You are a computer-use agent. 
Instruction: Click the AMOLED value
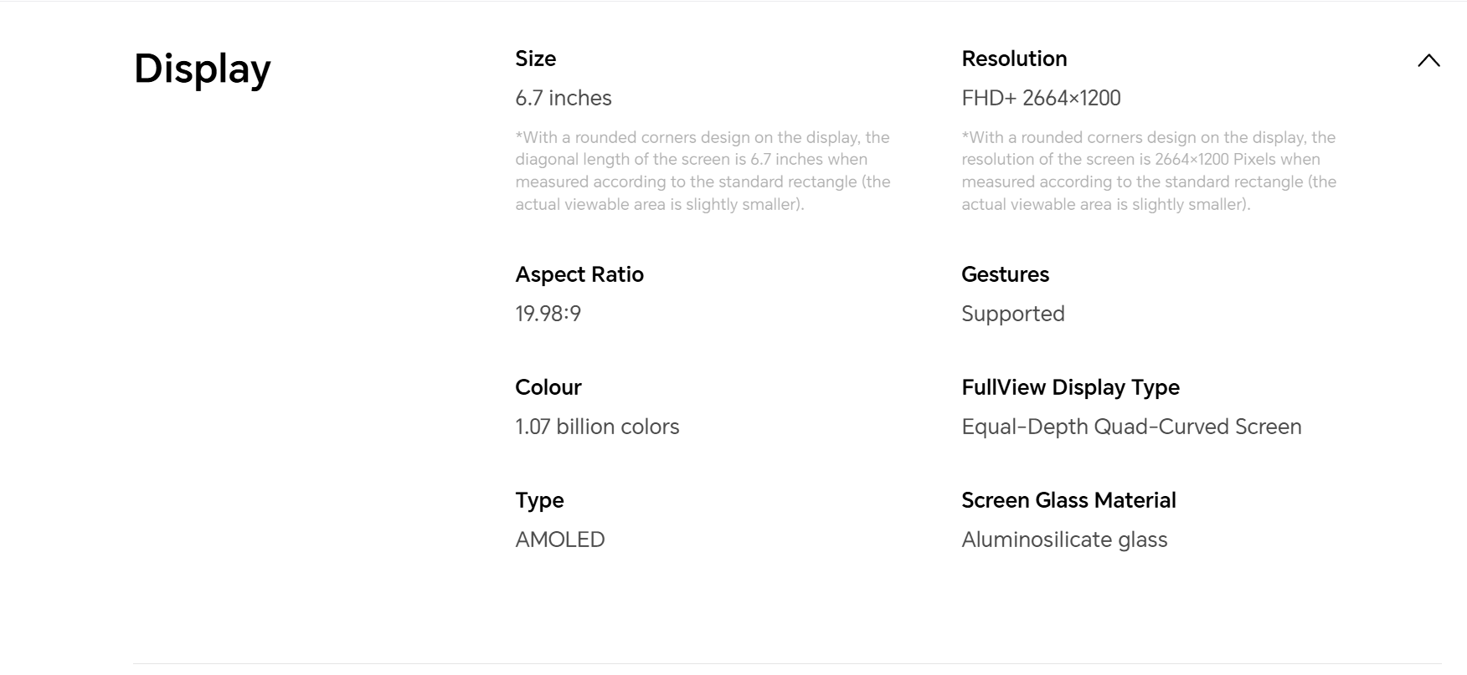point(560,539)
